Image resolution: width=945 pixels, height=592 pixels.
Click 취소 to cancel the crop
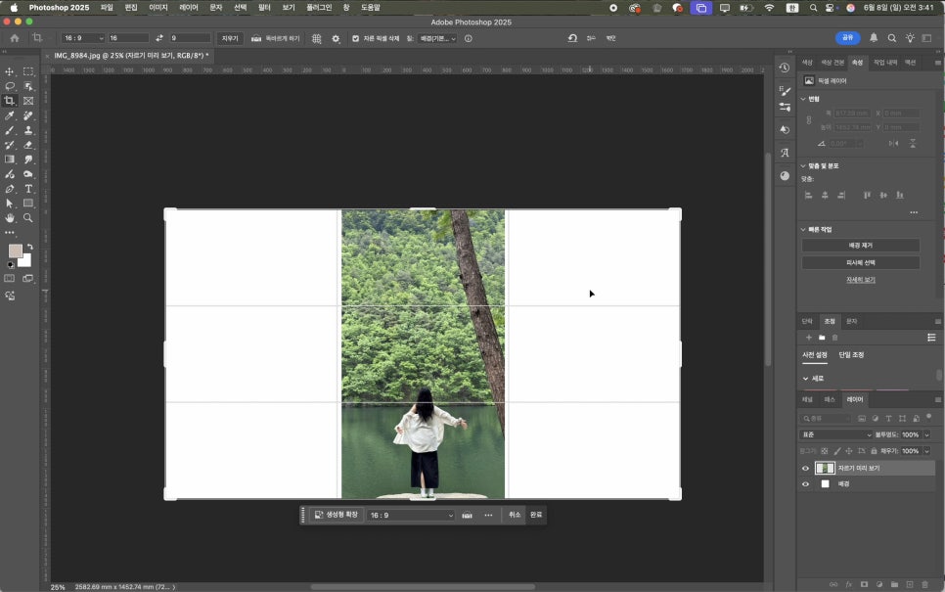pos(515,515)
